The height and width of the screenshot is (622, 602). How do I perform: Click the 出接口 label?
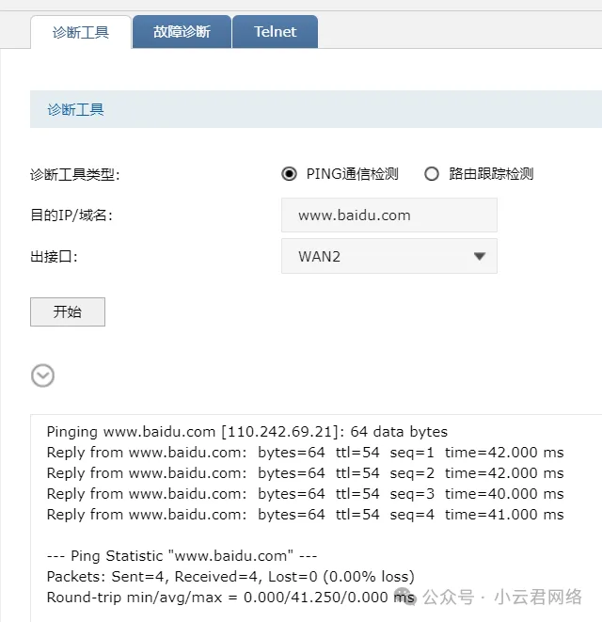tap(54, 256)
